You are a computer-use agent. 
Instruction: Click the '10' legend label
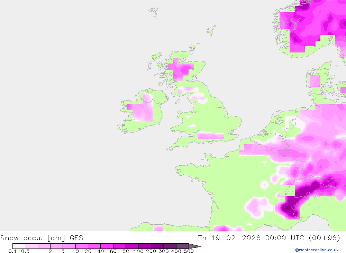[x=76, y=251]
